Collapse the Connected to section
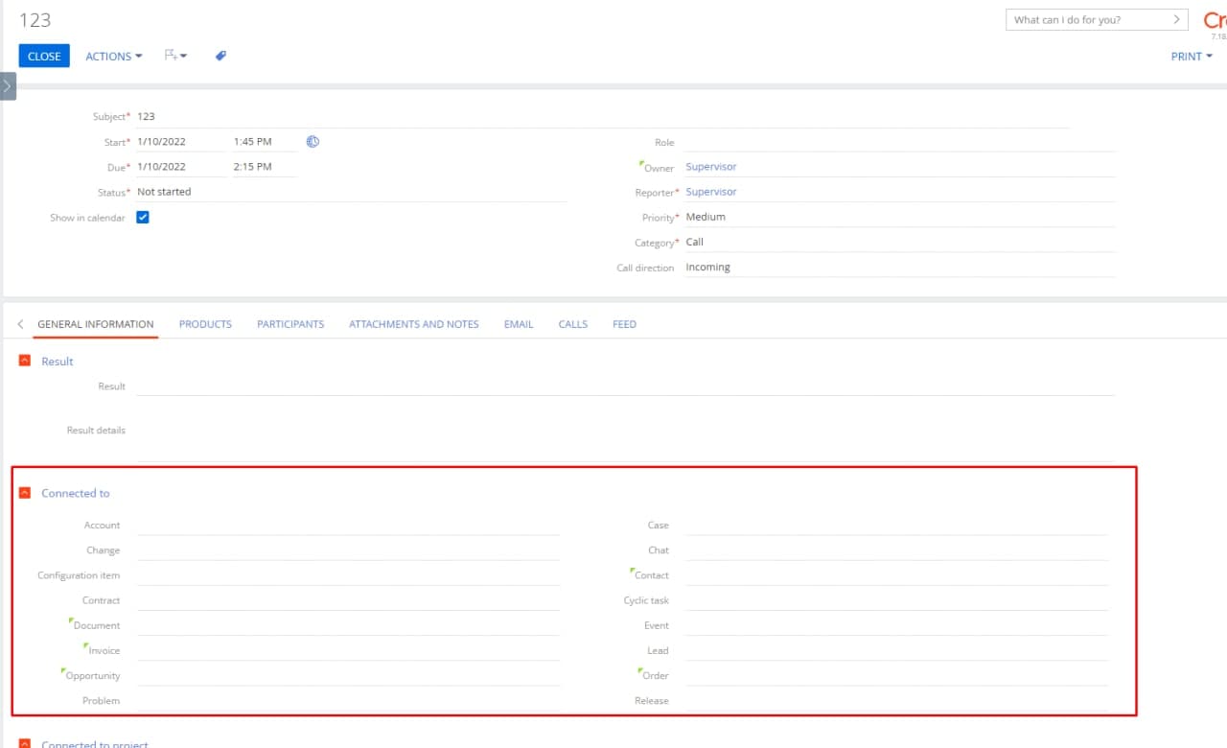1227x748 pixels. tap(25, 493)
